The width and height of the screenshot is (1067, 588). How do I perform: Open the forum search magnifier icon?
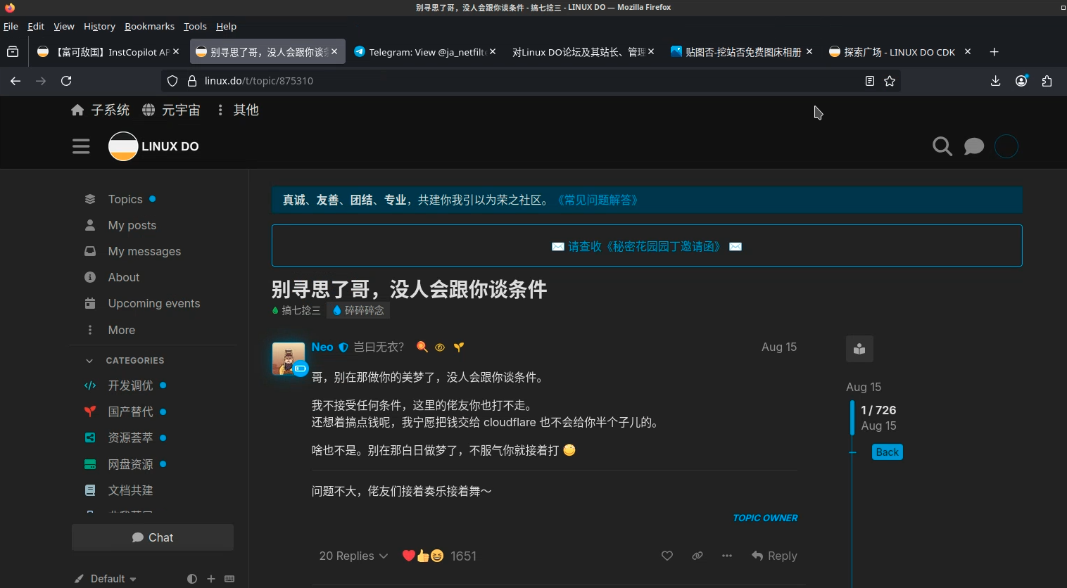[x=942, y=146]
